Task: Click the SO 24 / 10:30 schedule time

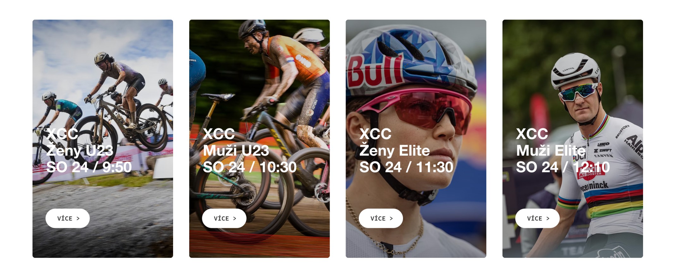Action: (x=250, y=167)
